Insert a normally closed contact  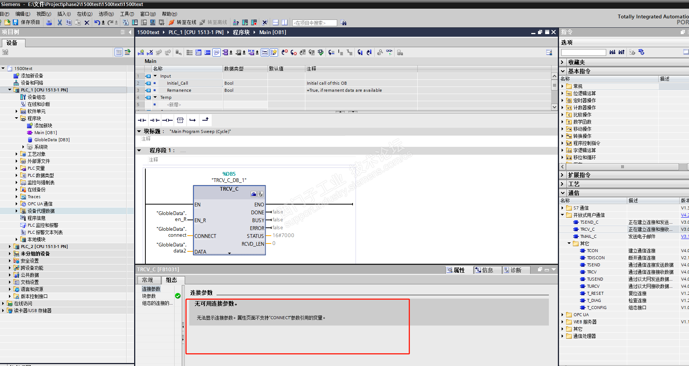155,120
